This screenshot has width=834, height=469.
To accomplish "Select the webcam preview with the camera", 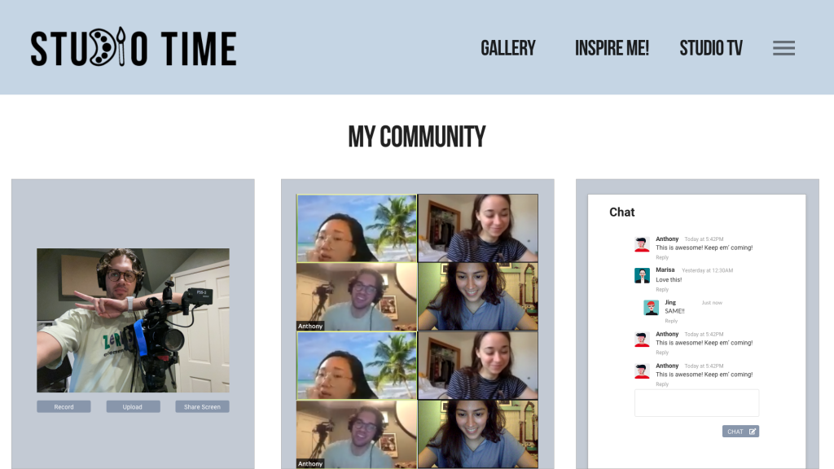I will (x=133, y=320).
